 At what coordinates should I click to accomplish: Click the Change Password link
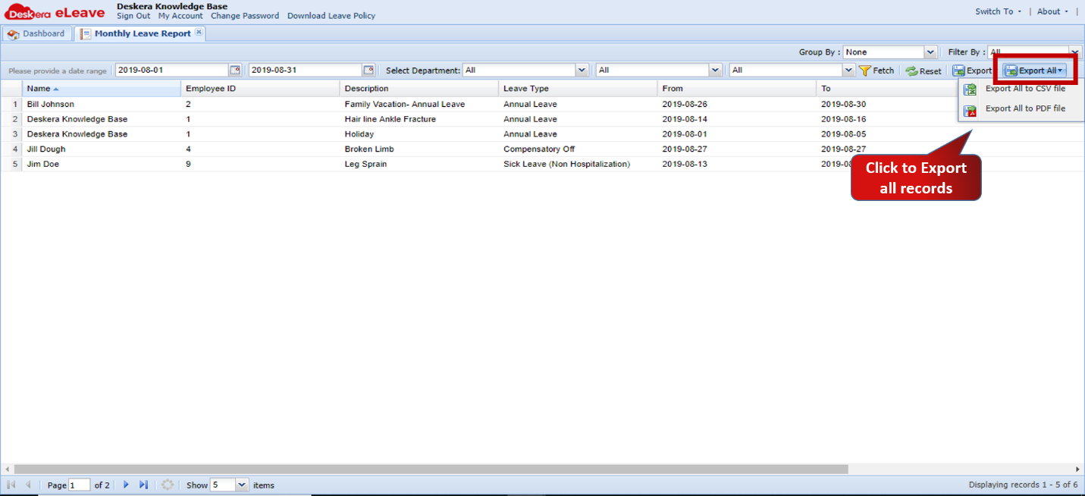(245, 16)
